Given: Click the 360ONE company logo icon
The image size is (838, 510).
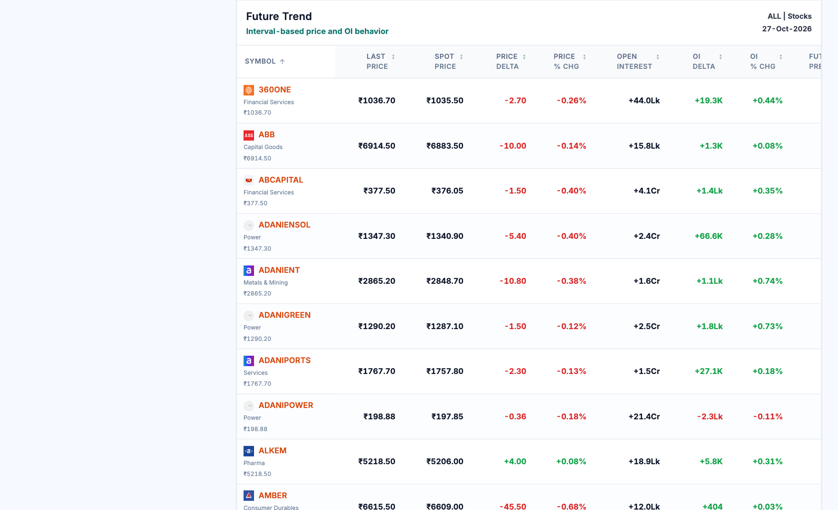Looking at the screenshot, I should click(249, 90).
